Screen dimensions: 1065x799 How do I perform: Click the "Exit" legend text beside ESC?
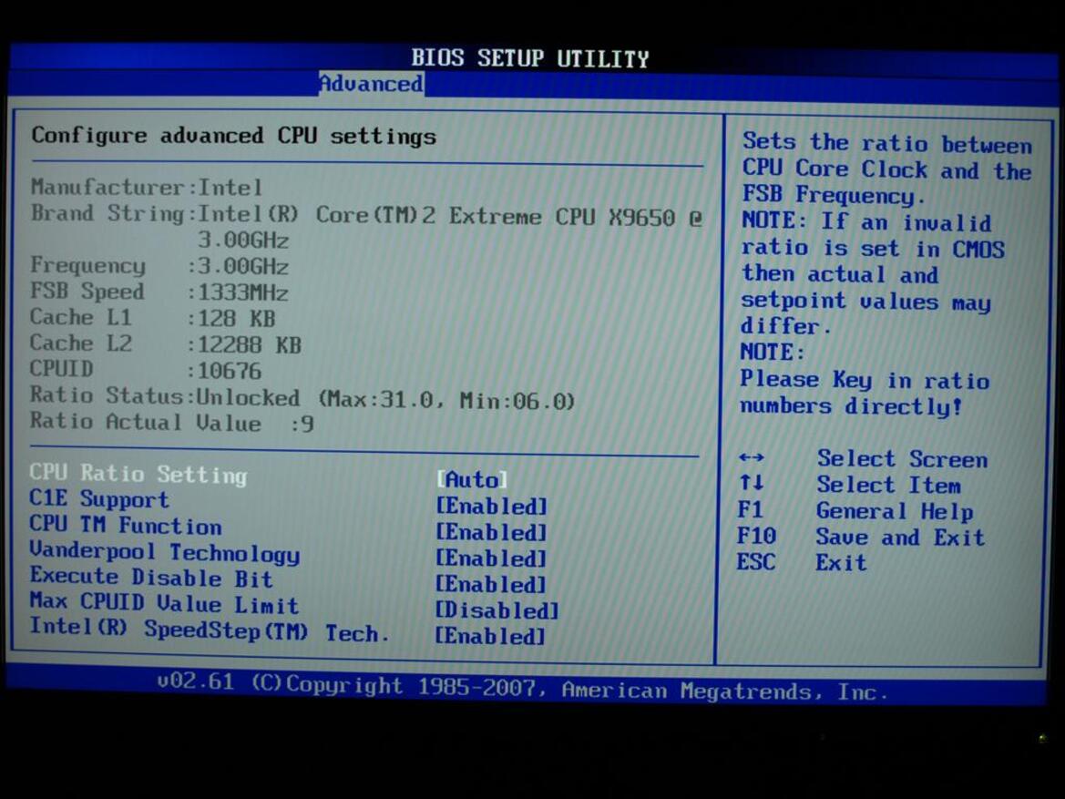[842, 562]
